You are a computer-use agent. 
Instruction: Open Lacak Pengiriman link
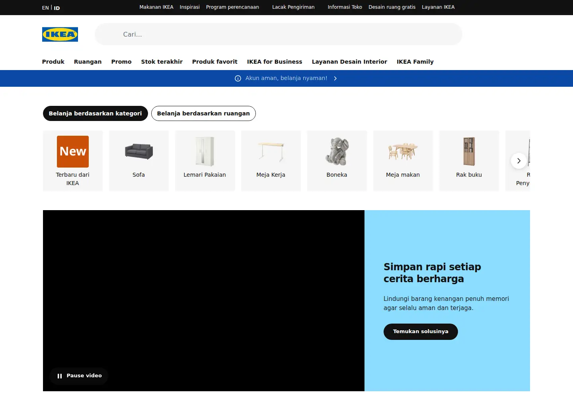(x=293, y=7)
